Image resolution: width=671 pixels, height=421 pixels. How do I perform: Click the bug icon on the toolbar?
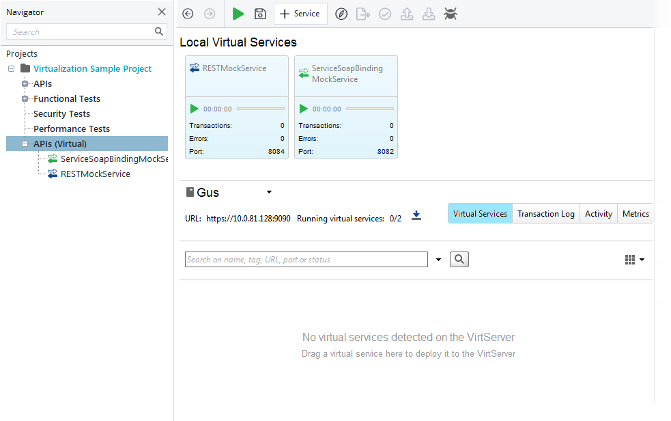[x=451, y=14]
